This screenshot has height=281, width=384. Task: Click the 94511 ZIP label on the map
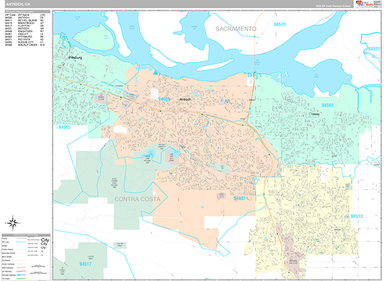(x=374, y=49)
